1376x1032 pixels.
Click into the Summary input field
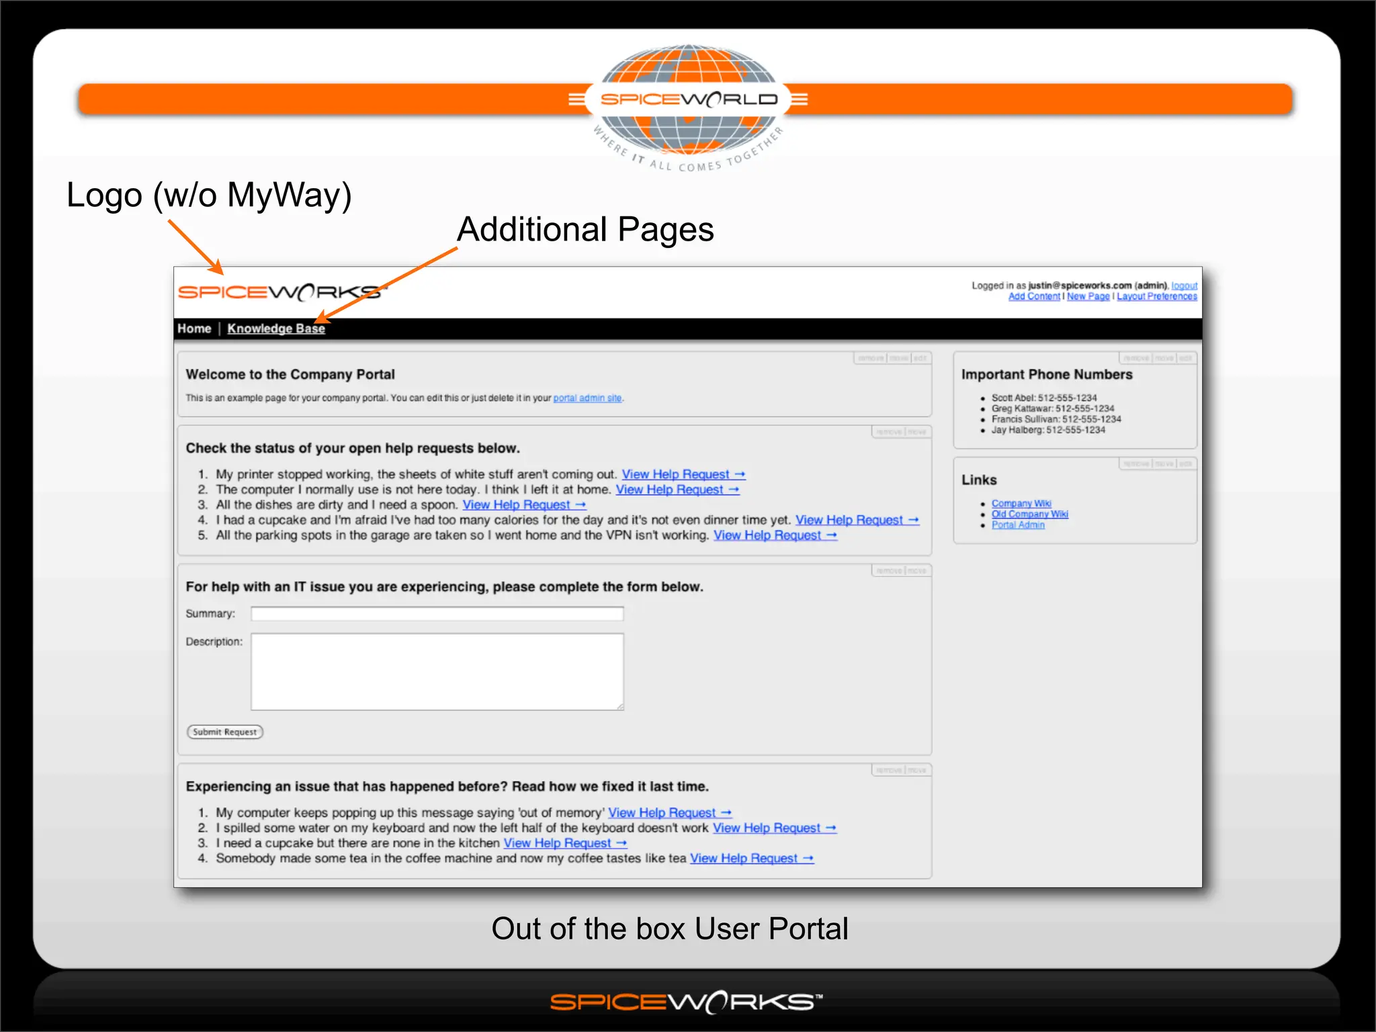pos(437,613)
